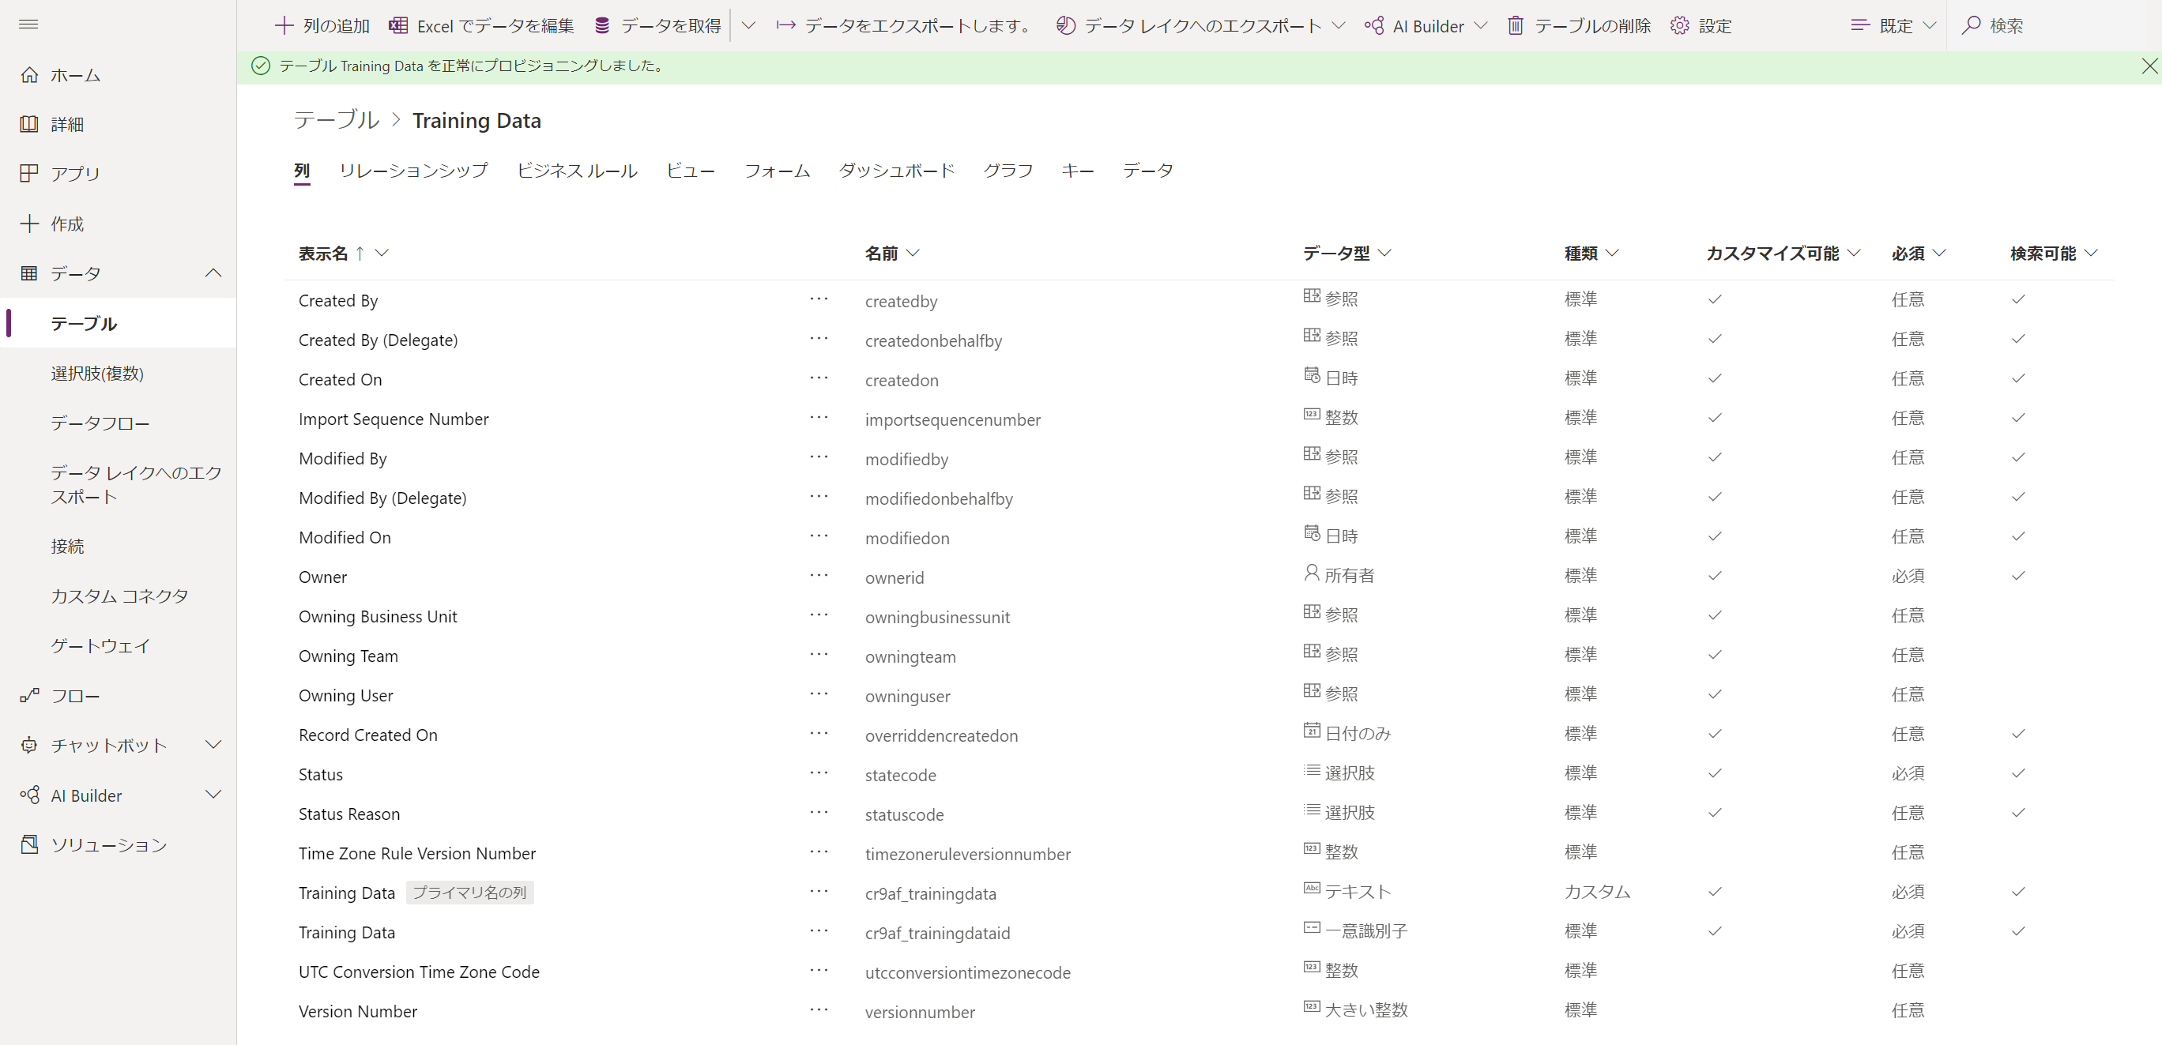
Task: Click データをエクスポートします arrow icon
Action: 785,26
